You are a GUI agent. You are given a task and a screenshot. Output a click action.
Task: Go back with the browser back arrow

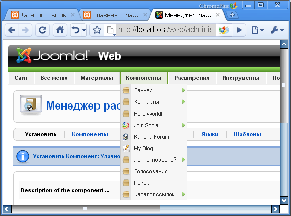tap(12, 30)
